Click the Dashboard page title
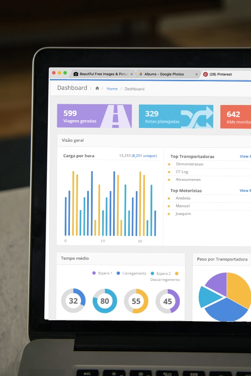Image resolution: width=251 pixels, height=376 pixels. (72, 88)
